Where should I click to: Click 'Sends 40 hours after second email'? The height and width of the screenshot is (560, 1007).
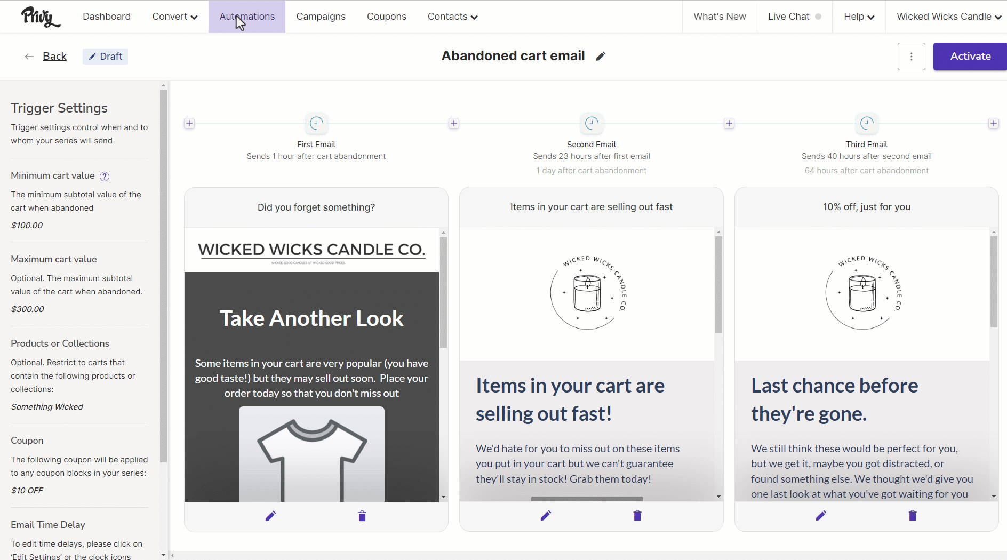tap(867, 156)
